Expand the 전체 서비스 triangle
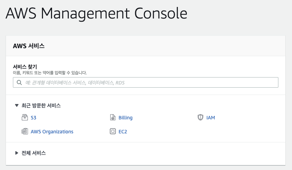Viewport: 292px width, 170px height. [16, 153]
